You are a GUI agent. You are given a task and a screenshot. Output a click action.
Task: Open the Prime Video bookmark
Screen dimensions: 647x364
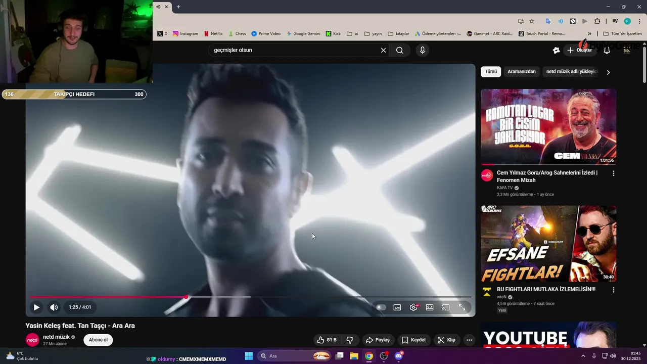point(266,33)
